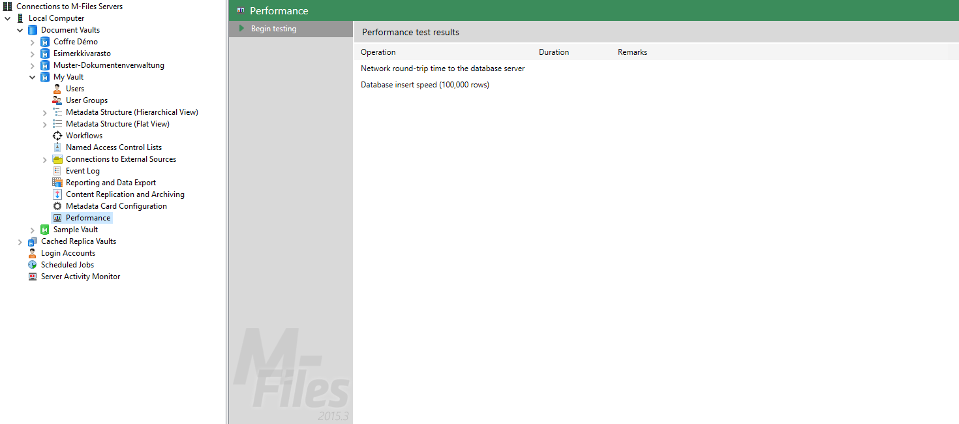Sort by the Duration column header

[x=554, y=52]
